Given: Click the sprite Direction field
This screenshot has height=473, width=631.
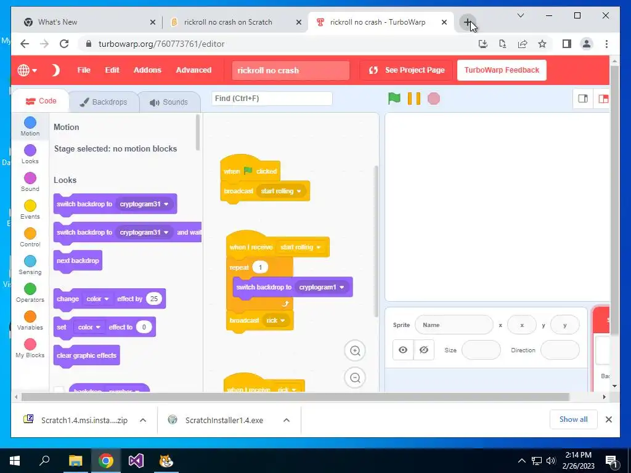Looking at the screenshot, I should [x=560, y=350].
